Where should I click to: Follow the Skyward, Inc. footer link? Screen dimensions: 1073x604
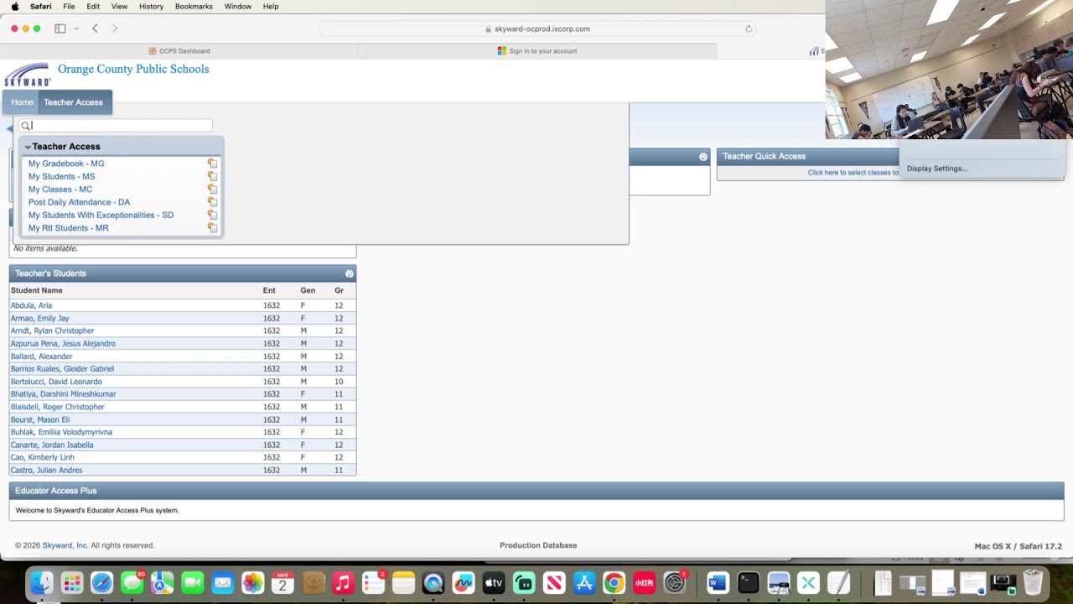click(x=65, y=545)
